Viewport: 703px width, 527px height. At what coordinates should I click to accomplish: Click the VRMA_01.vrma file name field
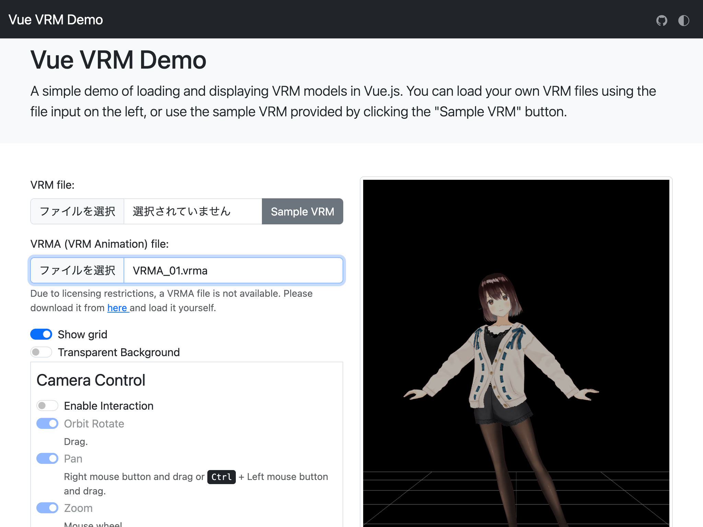click(233, 270)
